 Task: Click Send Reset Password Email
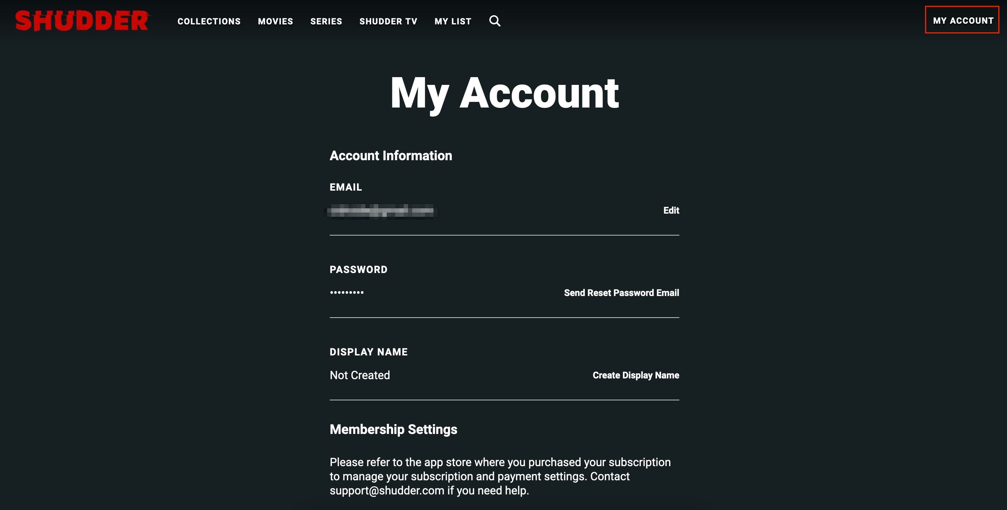pos(621,293)
